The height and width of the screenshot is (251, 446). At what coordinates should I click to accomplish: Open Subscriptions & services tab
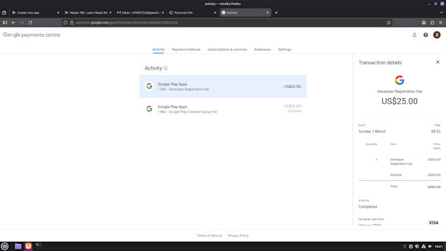(228, 49)
